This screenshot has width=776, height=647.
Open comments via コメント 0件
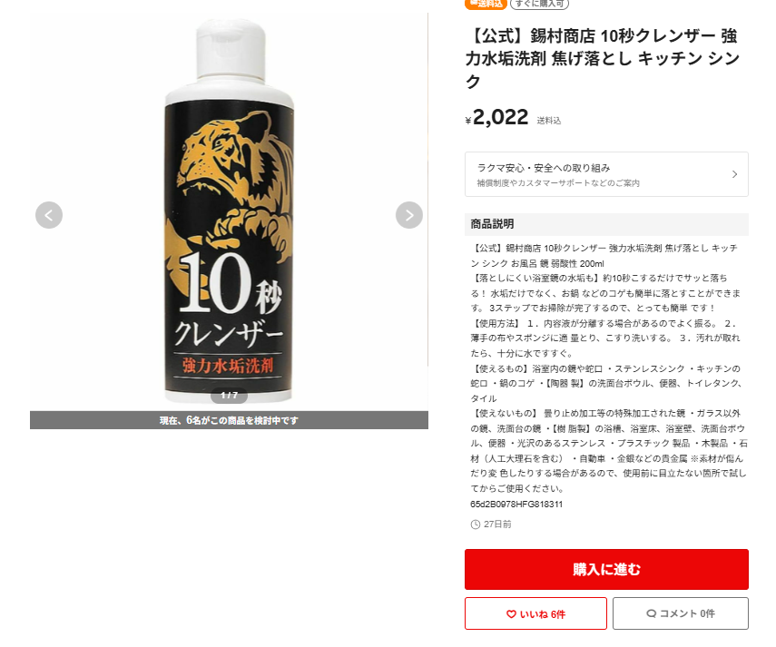(x=681, y=613)
